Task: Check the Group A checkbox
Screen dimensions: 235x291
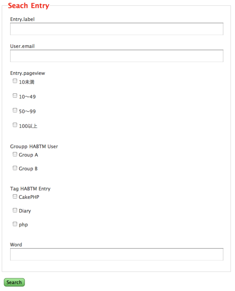Action: 15,154
